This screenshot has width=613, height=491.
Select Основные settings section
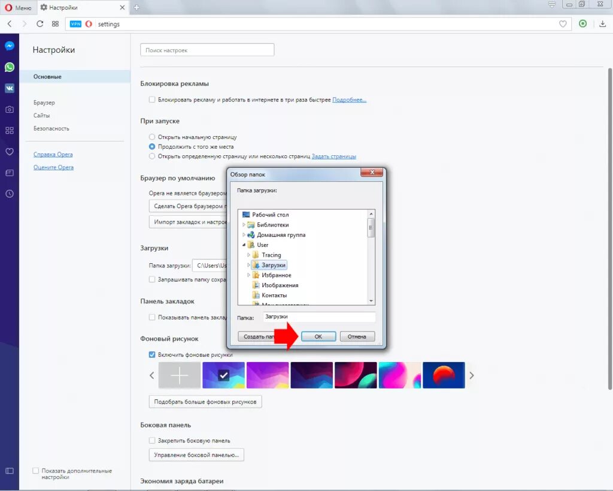pos(75,77)
